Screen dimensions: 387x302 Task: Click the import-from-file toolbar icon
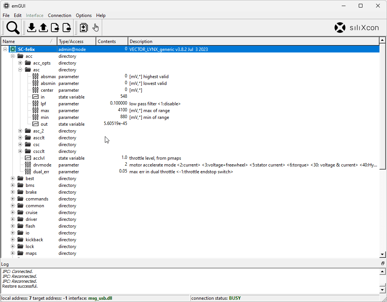pyautogui.click(x=67, y=28)
